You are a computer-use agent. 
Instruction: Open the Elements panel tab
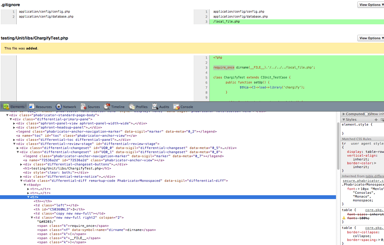14,107
